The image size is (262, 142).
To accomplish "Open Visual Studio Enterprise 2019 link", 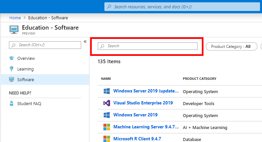I will click(x=143, y=103).
